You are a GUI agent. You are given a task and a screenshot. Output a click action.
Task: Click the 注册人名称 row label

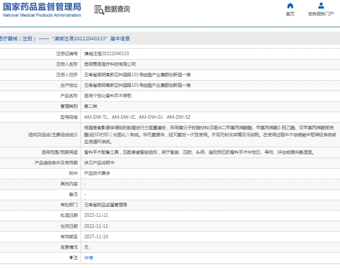pyautogui.click(x=67, y=64)
